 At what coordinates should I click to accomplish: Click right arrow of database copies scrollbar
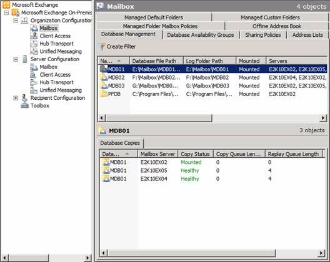[321, 253]
